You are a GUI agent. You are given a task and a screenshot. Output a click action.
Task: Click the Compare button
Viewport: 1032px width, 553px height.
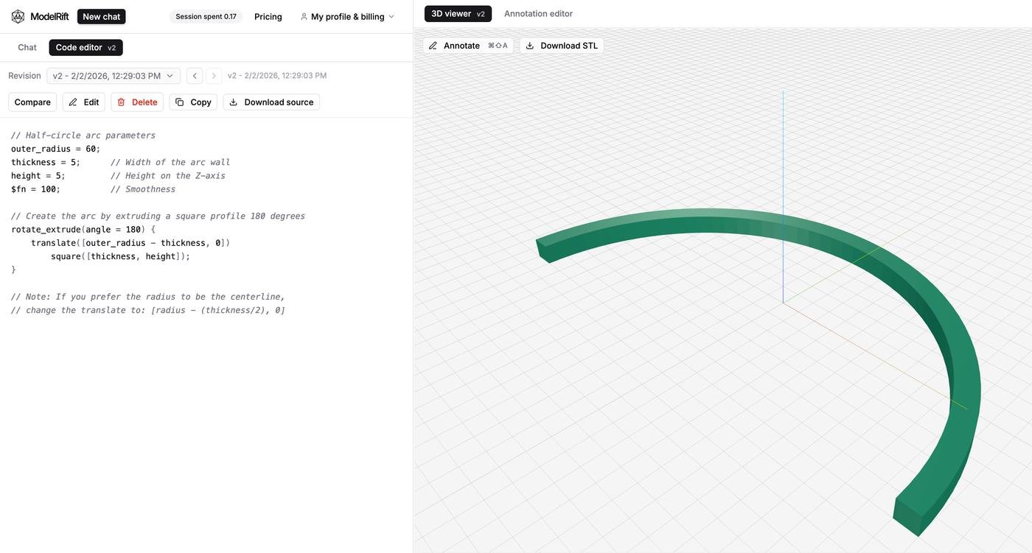[34, 101]
